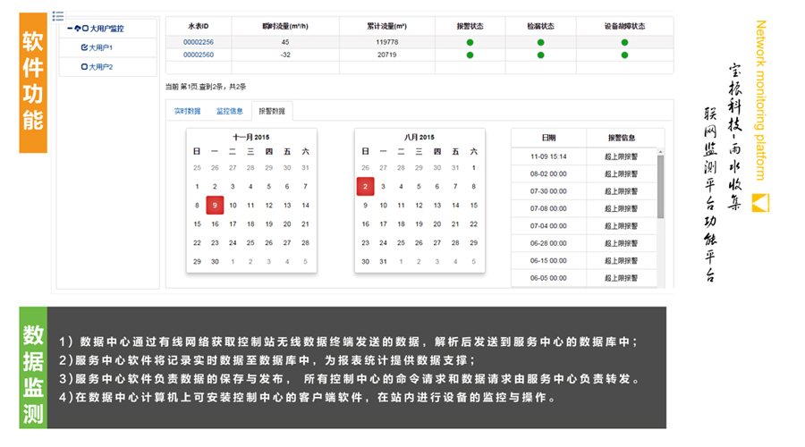Select alarm row dated 06-15 00:00
The image size is (805, 447).
[x=584, y=261]
